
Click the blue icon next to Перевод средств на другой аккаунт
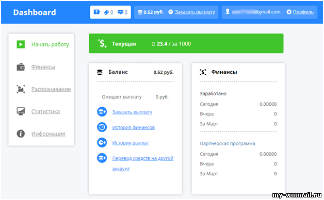tap(102, 158)
